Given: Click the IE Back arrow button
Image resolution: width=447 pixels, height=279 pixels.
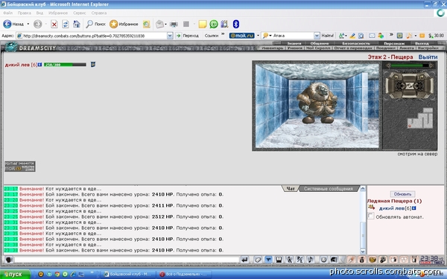Looking at the screenshot, I should pyautogui.click(x=7, y=25).
